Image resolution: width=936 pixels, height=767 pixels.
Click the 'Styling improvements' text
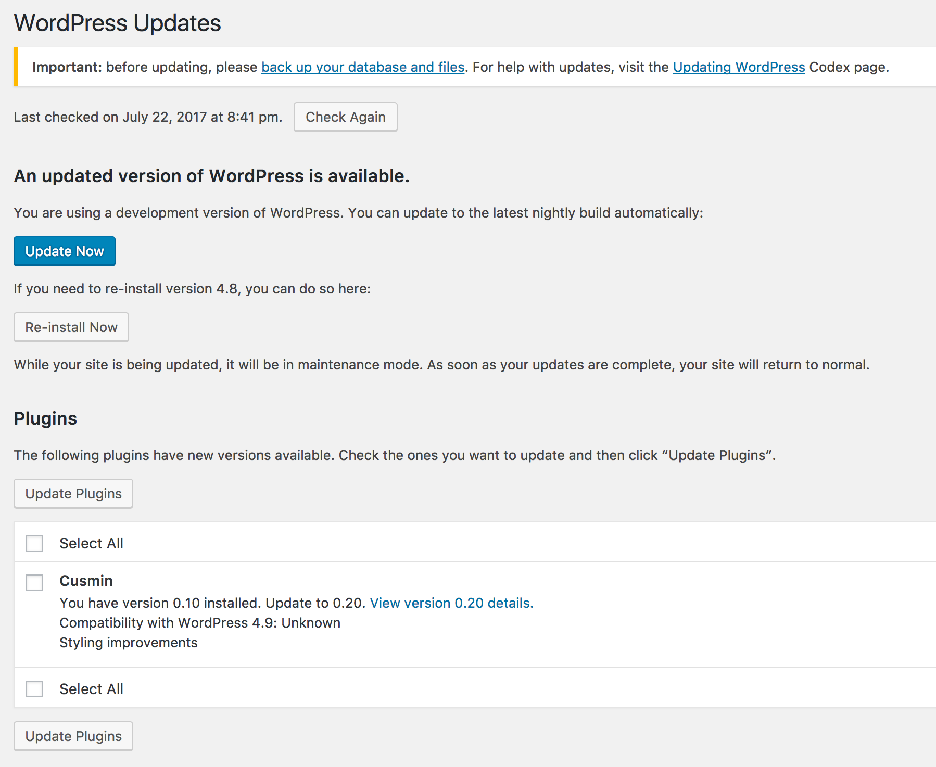[x=129, y=643]
